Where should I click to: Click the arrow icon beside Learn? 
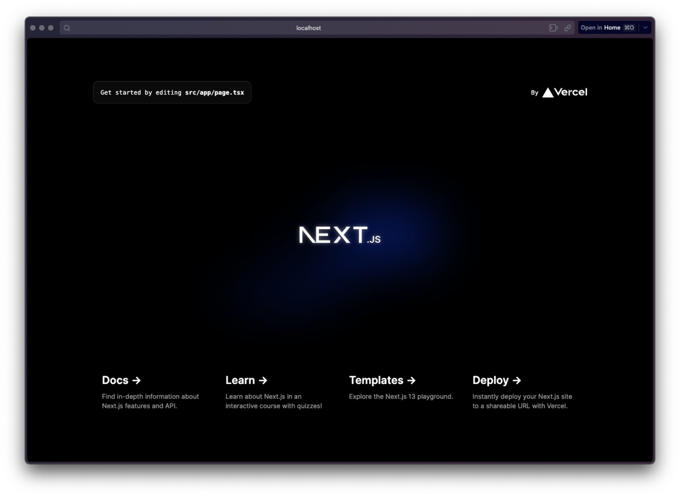pos(264,381)
